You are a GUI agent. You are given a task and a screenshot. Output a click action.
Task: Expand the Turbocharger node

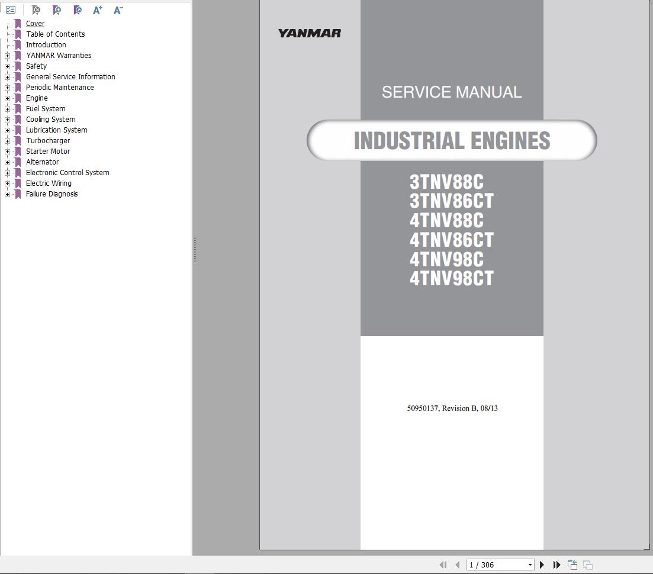7,141
